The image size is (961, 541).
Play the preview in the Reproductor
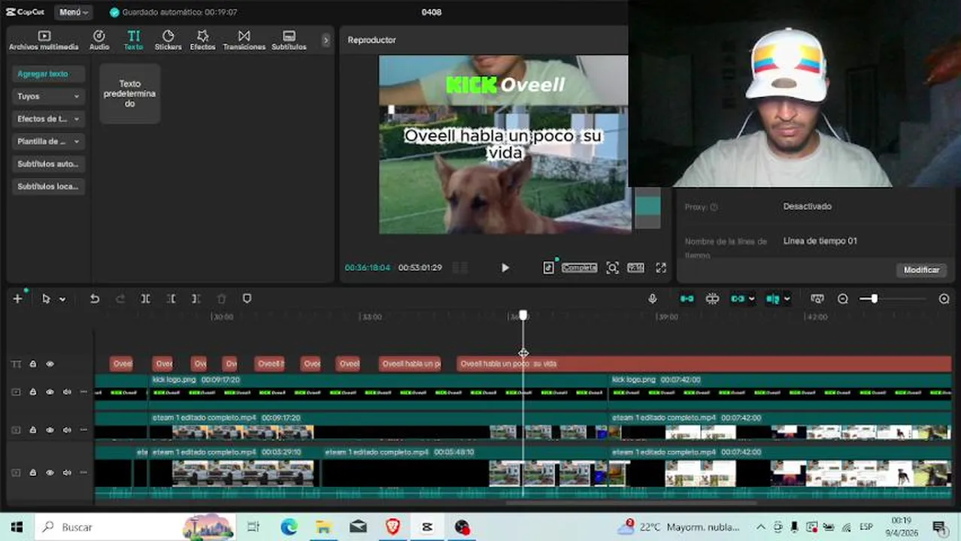pyautogui.click(x=505, y=267)
